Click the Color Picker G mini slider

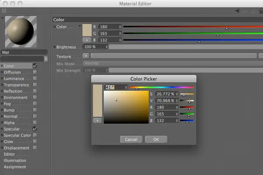coord(187,114)
